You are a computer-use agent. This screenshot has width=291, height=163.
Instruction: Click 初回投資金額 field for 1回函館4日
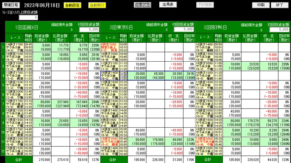click(89, 30)
